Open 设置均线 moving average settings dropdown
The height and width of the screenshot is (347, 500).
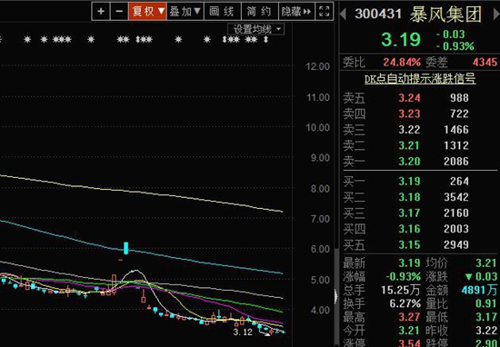tap(255, 29)
